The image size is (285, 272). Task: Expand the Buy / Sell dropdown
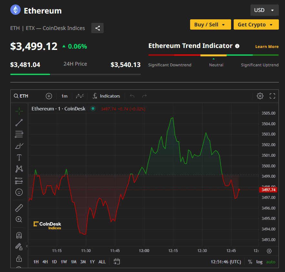pos(210,24)
